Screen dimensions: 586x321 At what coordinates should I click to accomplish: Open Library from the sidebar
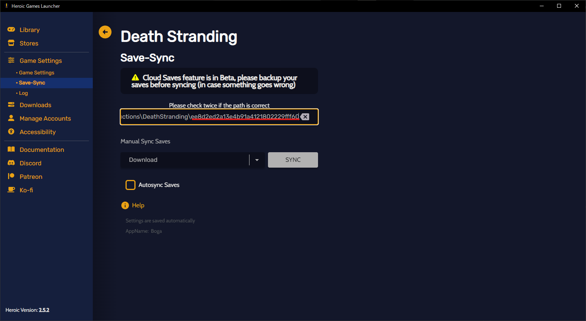[x=30, y=30]
